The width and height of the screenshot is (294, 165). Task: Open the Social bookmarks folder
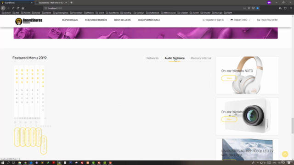(36, 13)
